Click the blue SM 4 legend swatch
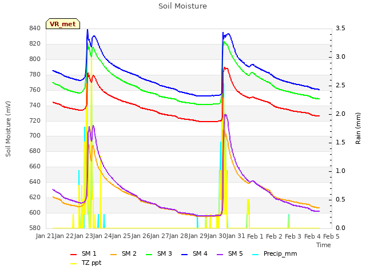Viewport: 366px width, 274px height. coord(184,255)
